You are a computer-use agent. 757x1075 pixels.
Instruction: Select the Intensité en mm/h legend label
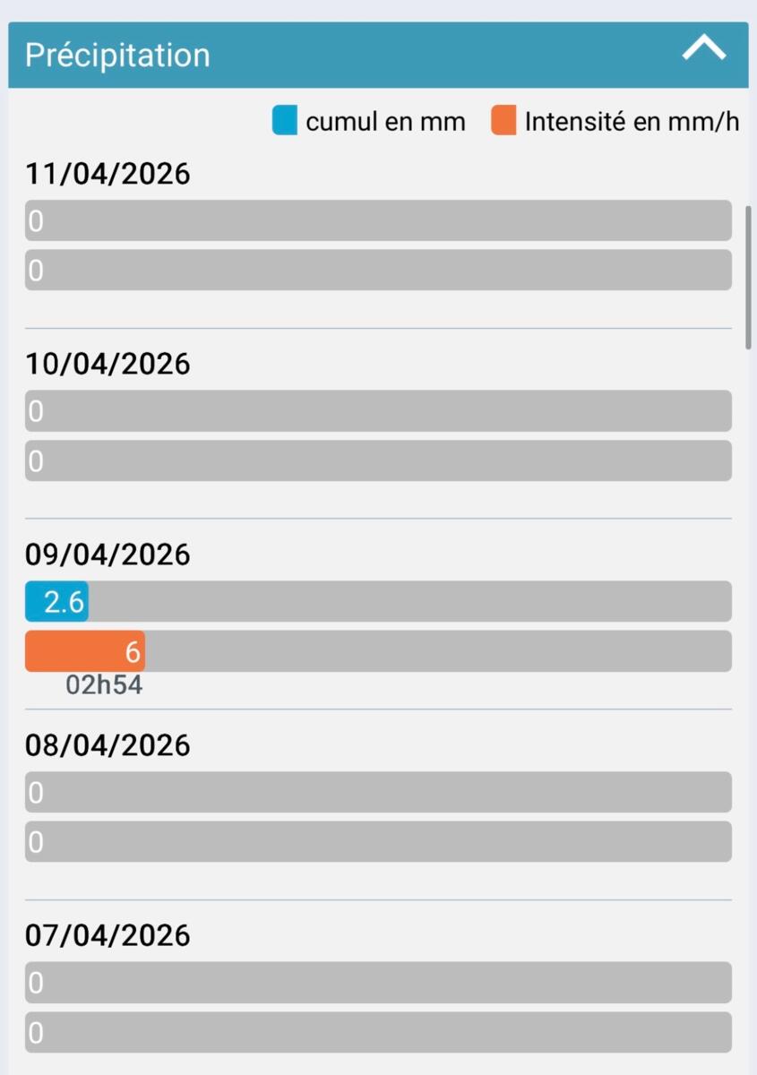(632, 122)
